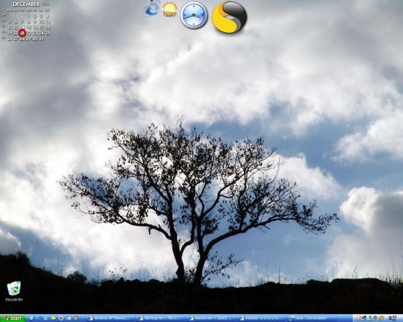Click the orange quick launch icon
403x322 pixels.
coord(75,319)
